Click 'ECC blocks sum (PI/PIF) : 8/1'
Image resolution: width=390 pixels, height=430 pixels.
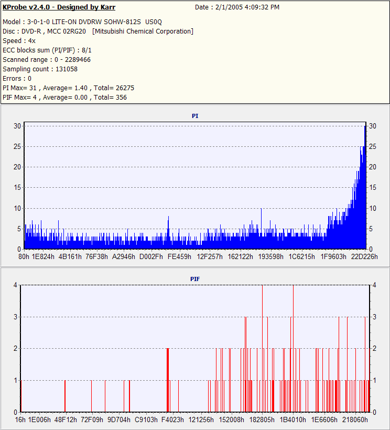click(47, 50)
